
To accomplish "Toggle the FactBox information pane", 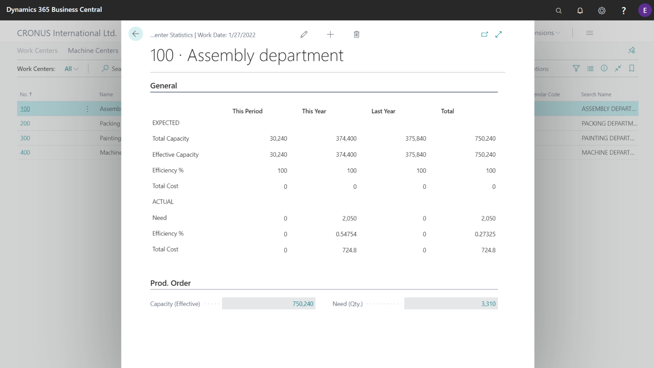I will pyautogui.click(x=604, y=68).
